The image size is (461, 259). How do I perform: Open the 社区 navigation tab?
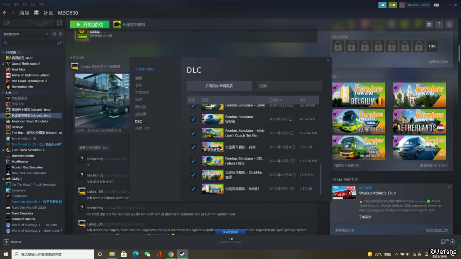(x=48, y=13)
